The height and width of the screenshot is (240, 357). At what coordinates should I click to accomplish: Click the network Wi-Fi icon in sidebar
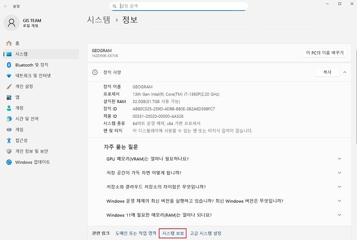coord(9,76)
